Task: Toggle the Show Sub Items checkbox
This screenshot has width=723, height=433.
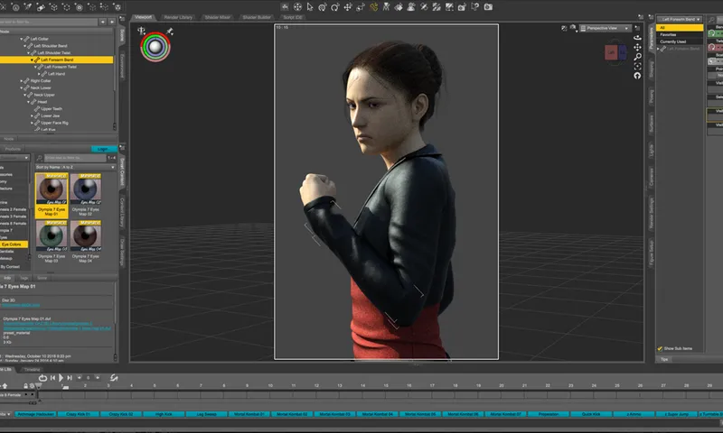Action: point(660,348)
